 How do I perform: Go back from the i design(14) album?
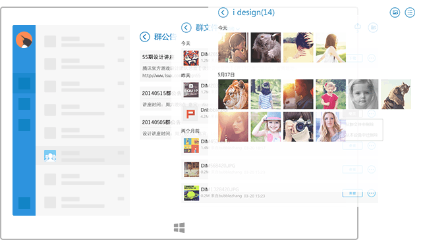[x=223, y=12]
